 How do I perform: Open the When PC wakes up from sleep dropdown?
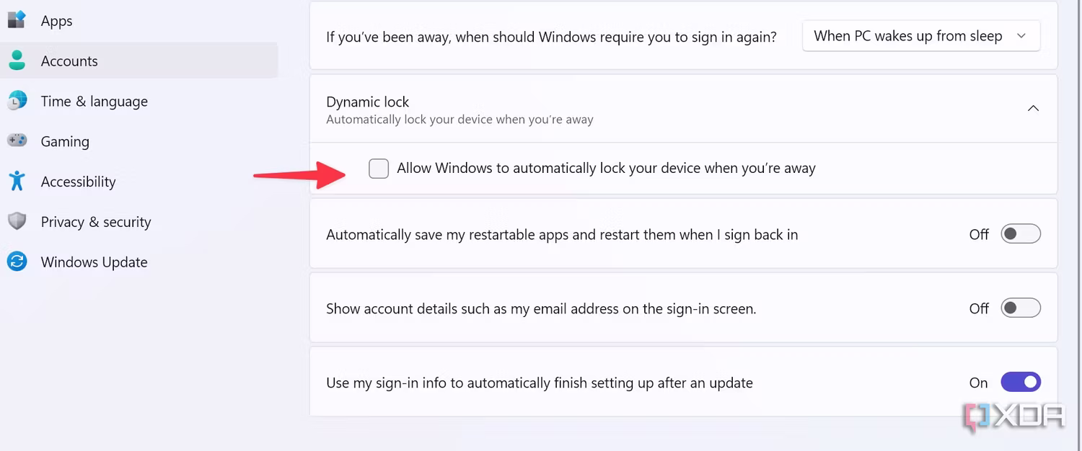pos(921,36)
